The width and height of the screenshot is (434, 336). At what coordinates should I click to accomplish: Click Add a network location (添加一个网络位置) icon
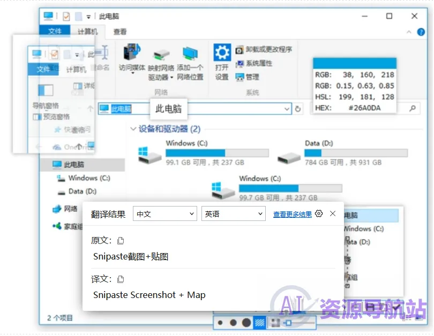[190, 53]
